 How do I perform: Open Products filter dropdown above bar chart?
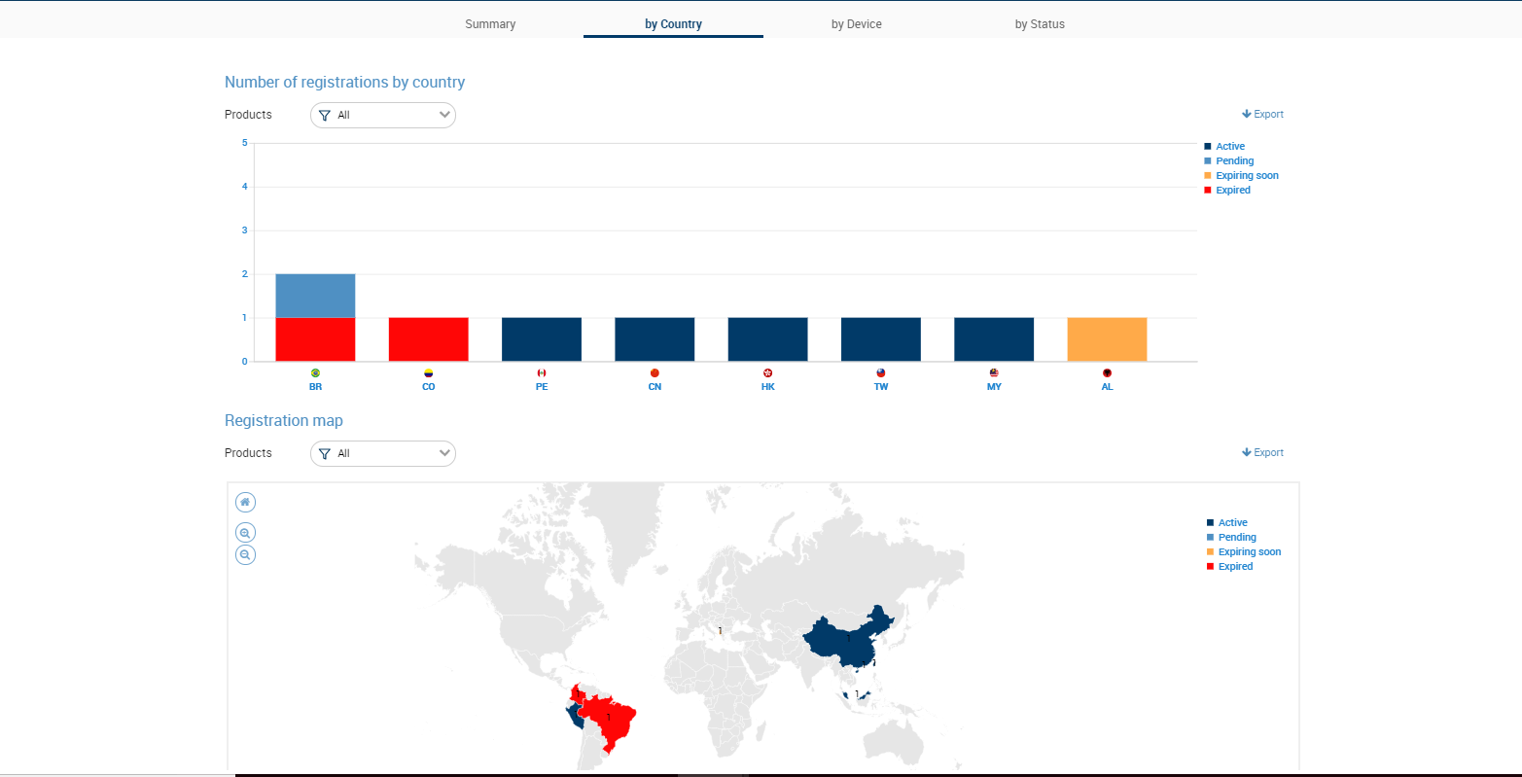(x=383, y=115)
